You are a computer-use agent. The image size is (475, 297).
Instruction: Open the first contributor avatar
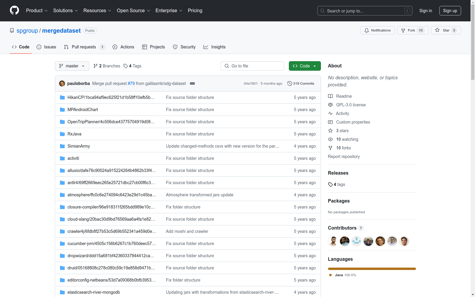point(333,241)
